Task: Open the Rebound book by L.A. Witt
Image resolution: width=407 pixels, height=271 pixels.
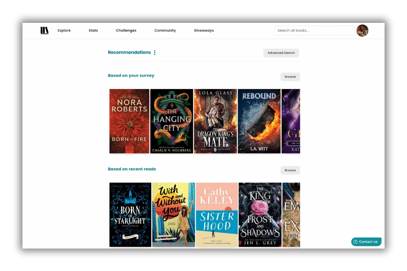Action: pyautogui.click(x=259, y=121)
